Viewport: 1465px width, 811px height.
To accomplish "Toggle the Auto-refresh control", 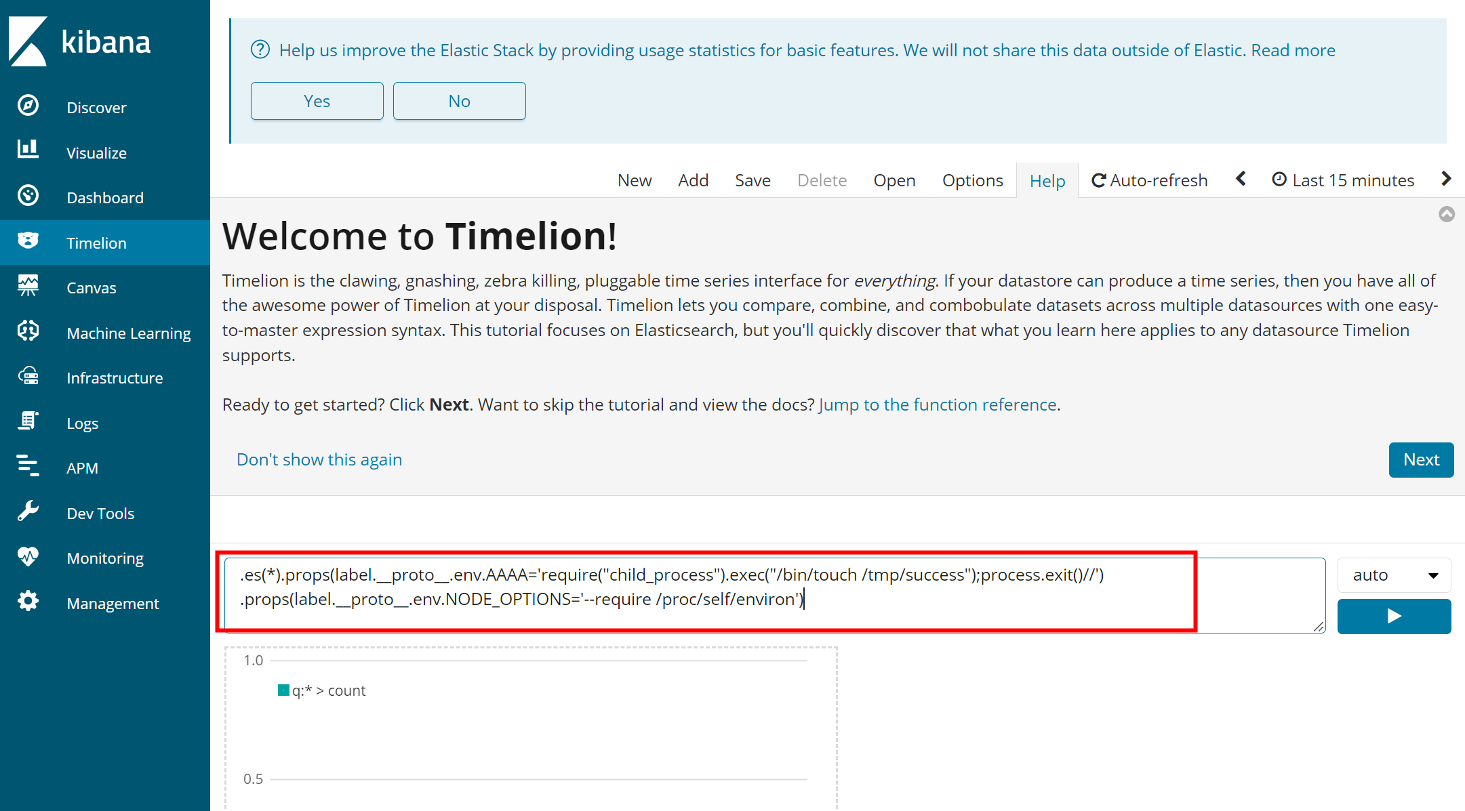I will click(1150, 180).
